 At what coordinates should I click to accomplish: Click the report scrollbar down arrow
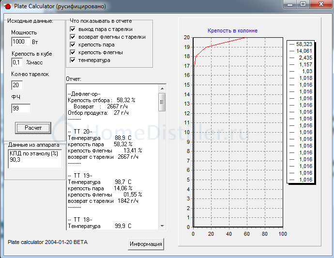[162, 225]
